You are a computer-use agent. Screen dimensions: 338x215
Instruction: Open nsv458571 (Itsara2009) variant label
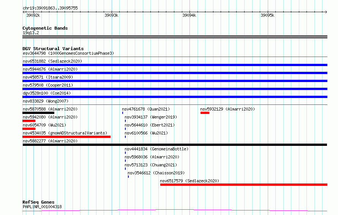pyautogui.click(x=48, y=77)
